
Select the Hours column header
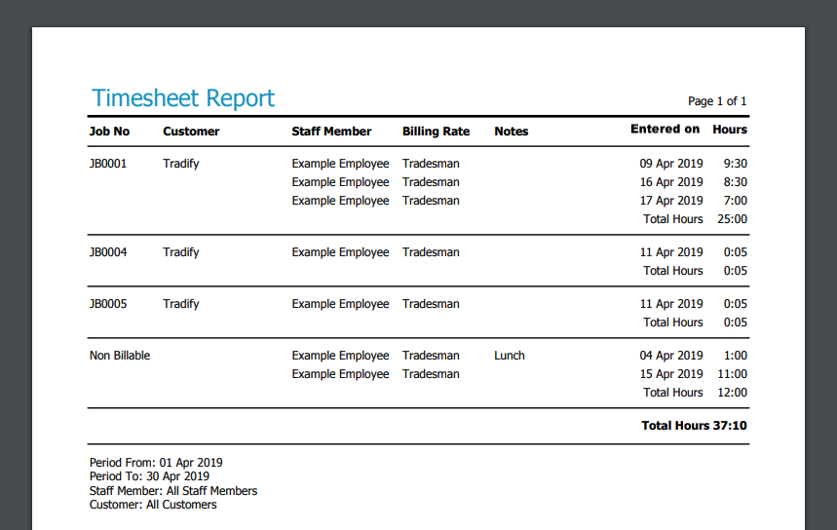(x=730, y=129)
